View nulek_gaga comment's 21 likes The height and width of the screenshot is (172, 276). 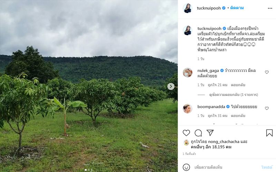click(x=218, y=85)
